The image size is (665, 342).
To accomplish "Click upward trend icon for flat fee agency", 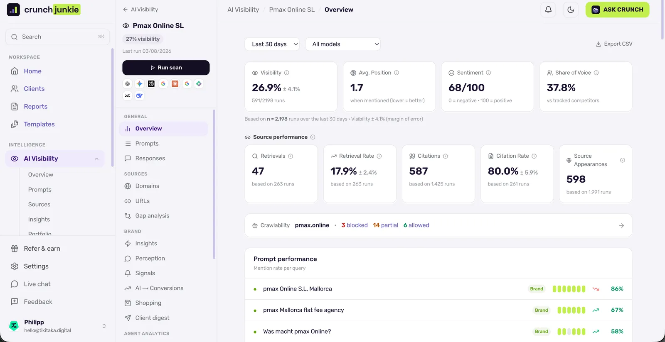I will (x=596, y=310).
